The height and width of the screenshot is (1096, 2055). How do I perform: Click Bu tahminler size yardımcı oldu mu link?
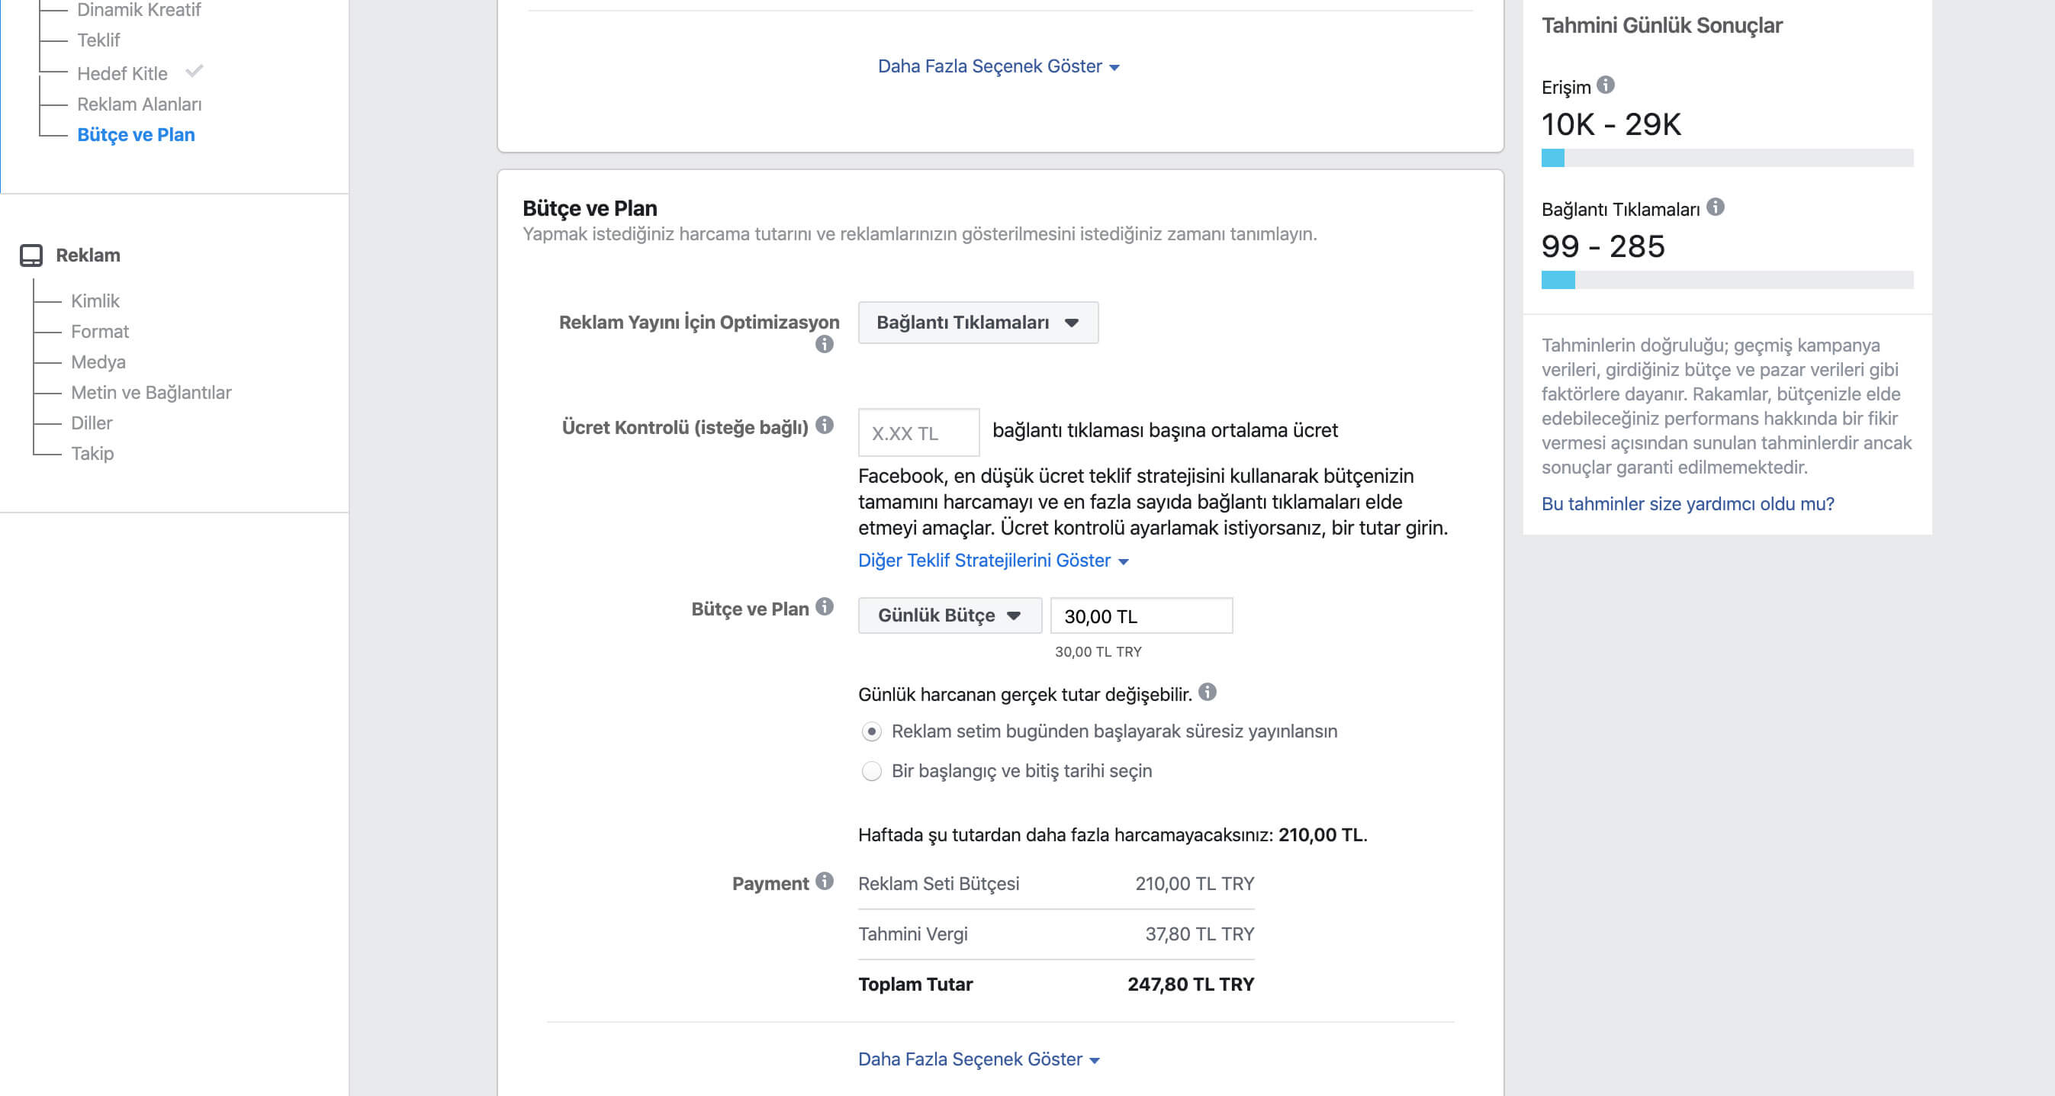coord(1687,504)
